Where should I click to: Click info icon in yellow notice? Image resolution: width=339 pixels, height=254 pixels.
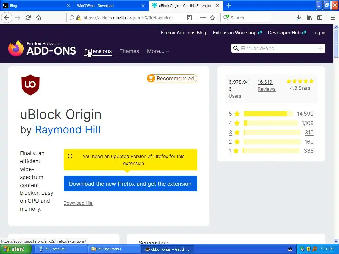[70, 156]
